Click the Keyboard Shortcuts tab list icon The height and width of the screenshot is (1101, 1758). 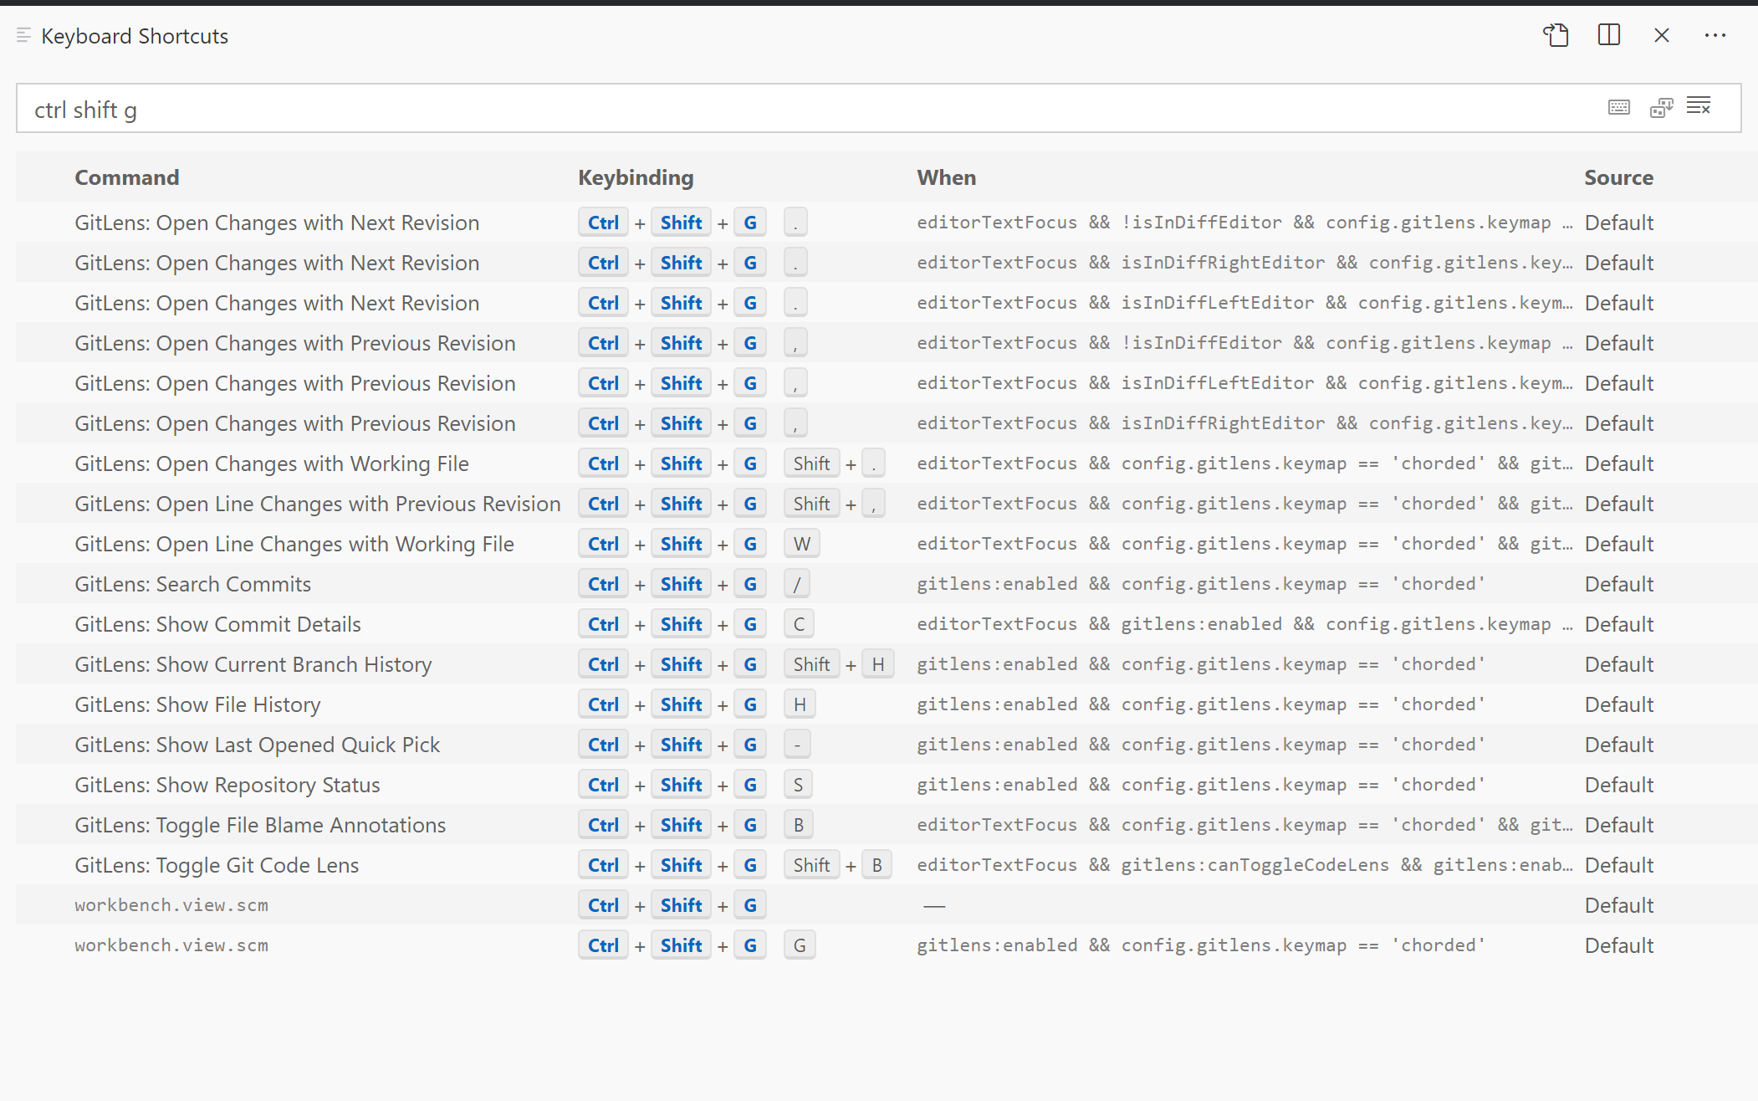[23, 35]
